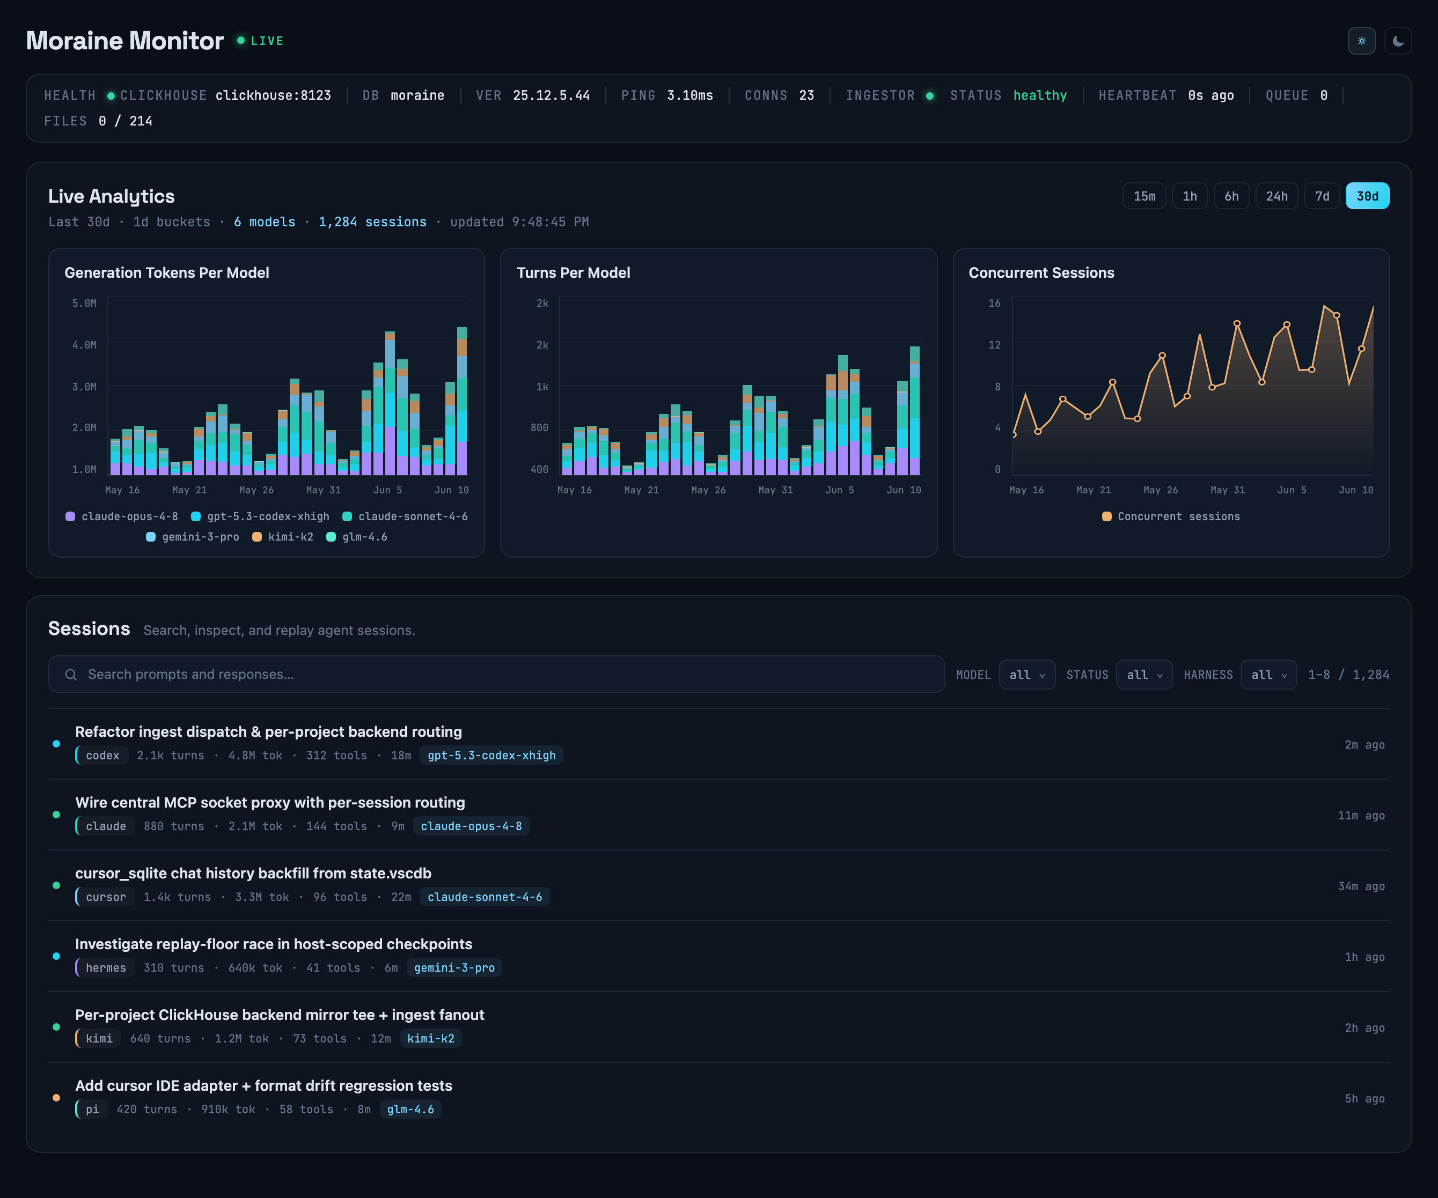The image size is (1438, 1198).
Task: Open the STATUS filter dropdown
Action: click(1144, 675)
